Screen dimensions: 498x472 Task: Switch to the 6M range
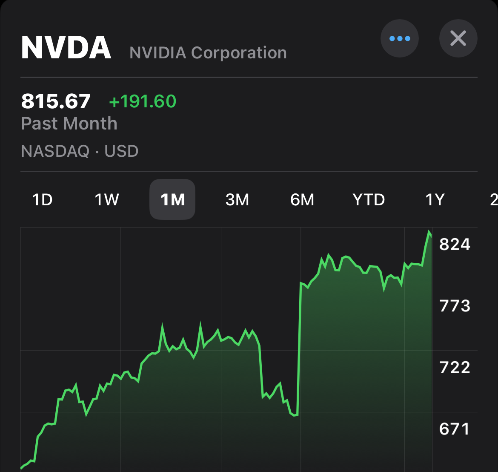point(302,199)
